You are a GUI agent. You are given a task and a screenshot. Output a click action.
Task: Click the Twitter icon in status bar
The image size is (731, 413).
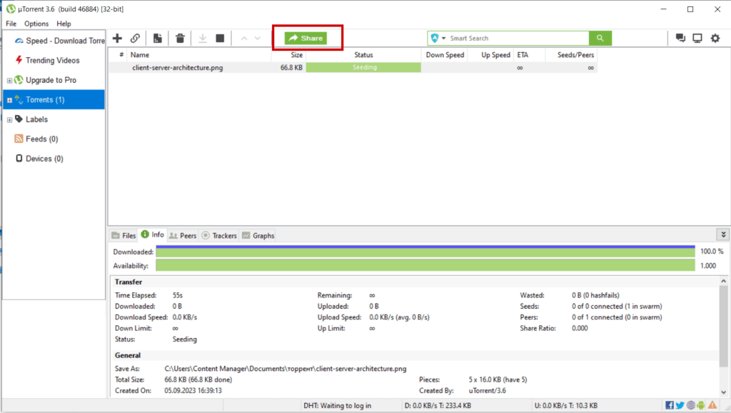pos(680,405)
